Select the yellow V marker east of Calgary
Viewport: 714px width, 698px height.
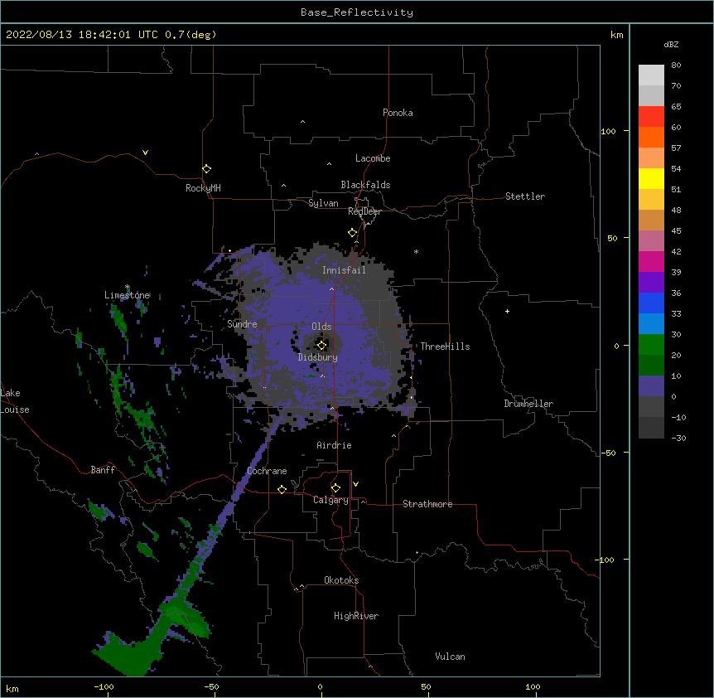[355, 484]
